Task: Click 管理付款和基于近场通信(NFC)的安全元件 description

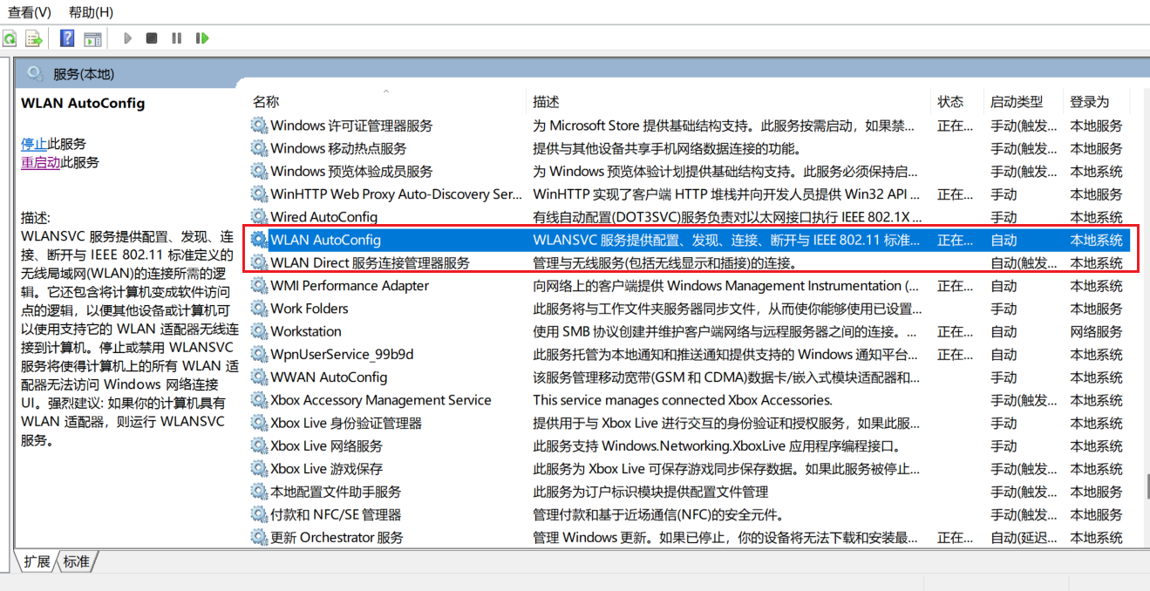Action: [658, 514]
